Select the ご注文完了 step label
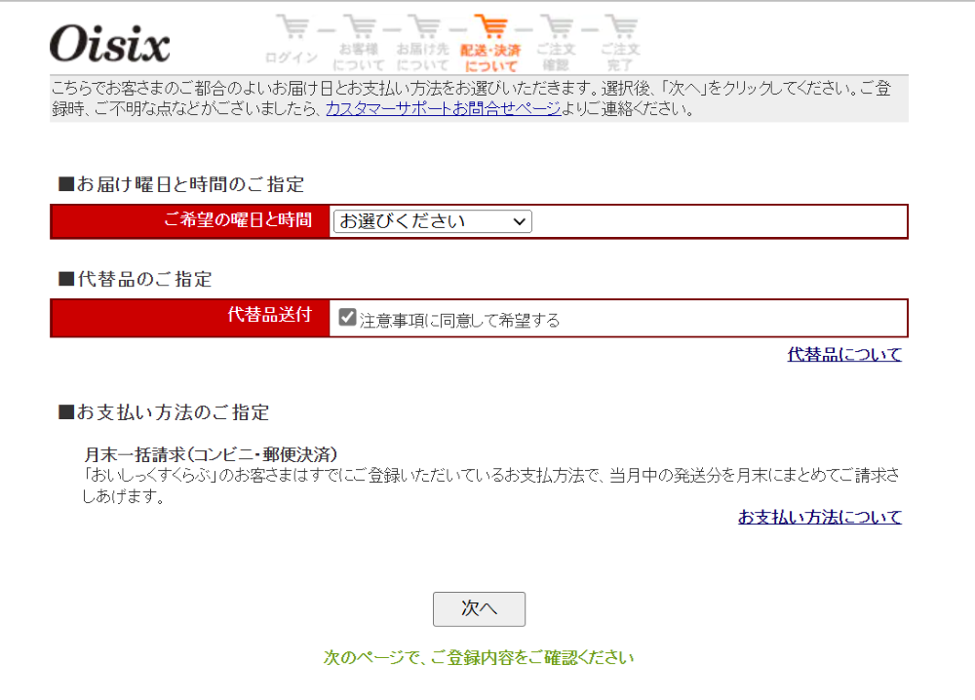The image size is (975, 700). coord(620,57)
